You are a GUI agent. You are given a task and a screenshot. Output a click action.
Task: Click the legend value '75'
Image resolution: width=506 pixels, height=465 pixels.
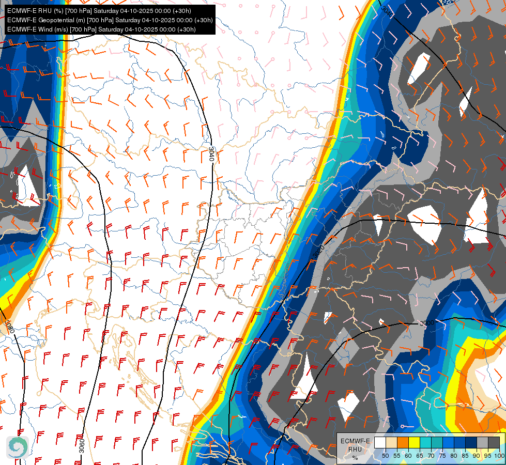tap(442, 456)
